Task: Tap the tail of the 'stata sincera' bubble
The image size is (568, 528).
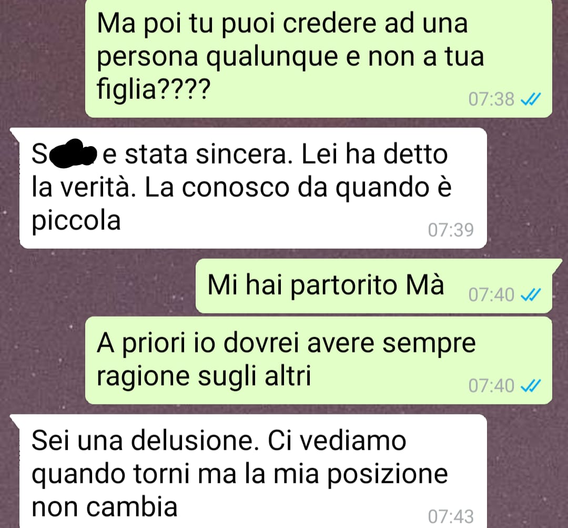Action: (x=15, y=133)
